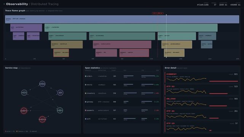
Task: Click the gateway service name in Span statistics
Action: pos(90,102)
